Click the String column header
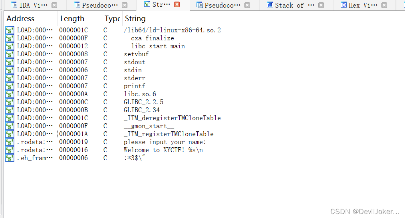Screen dimensions: 405x218 point(135,19)
